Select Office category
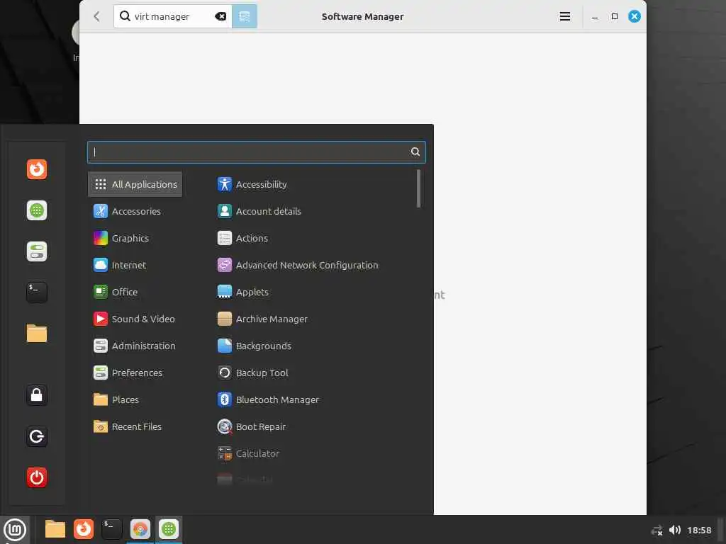The image size is (726, 544). pyautogui.click(x=135, y=292)
